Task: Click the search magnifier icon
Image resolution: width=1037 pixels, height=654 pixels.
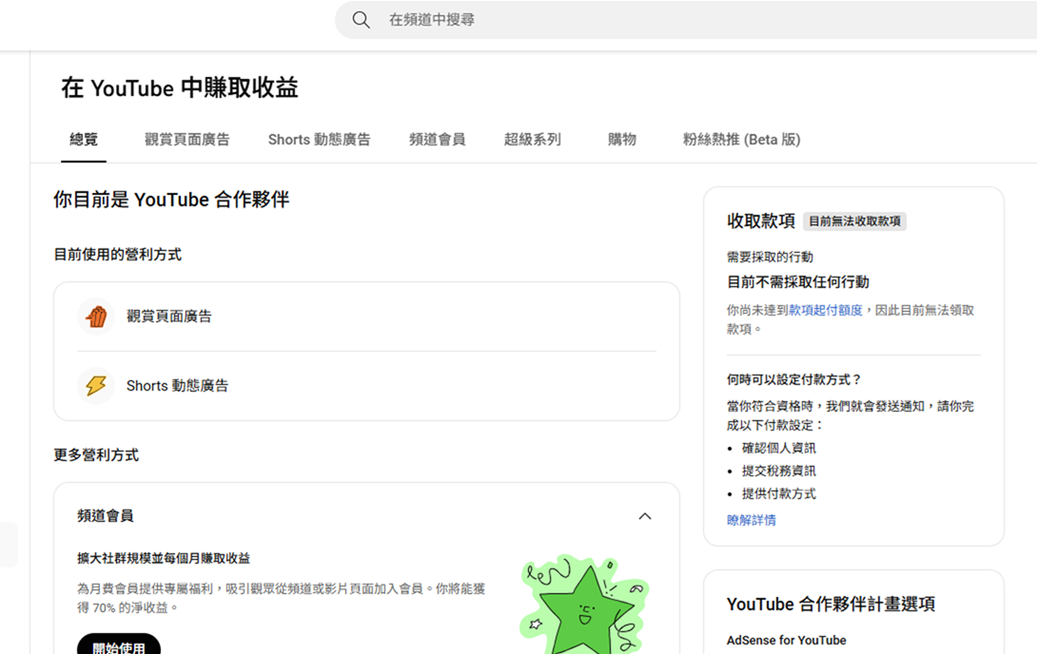Action: point(362,20)
